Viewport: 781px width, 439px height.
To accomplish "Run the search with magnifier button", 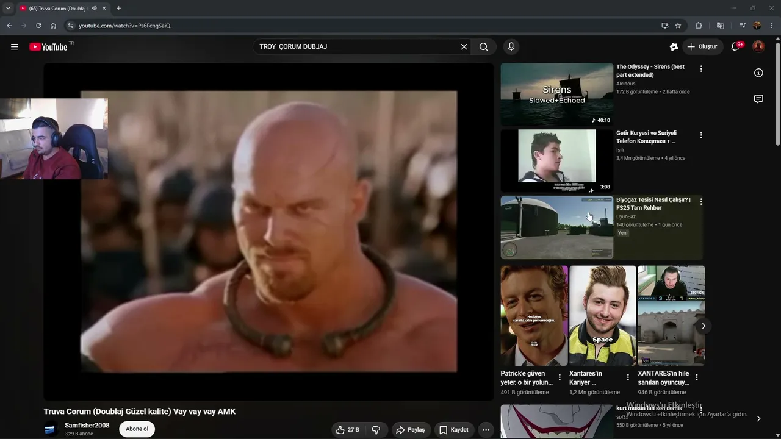I will click(484, 47).
